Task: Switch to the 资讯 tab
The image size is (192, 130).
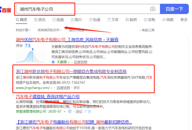Action: [x=40, y=20]
